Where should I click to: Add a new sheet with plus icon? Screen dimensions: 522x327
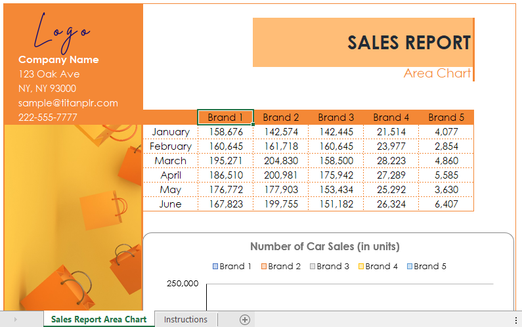pyautogui.click(x=245, y=320)
